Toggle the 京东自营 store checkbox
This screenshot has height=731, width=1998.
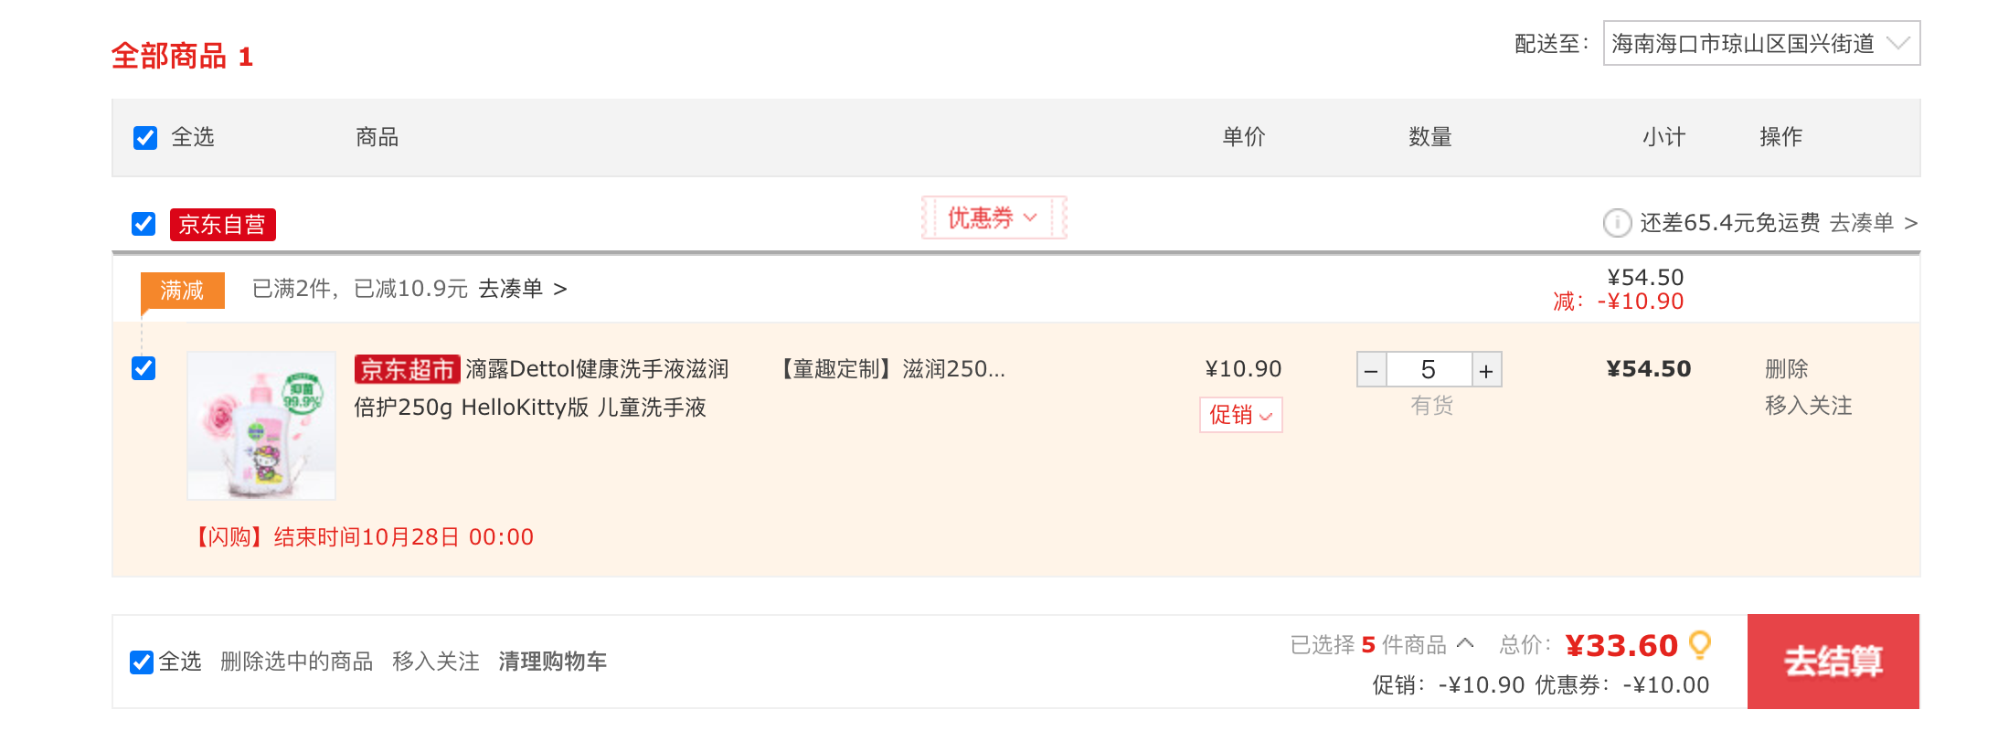tap(143, 224)
